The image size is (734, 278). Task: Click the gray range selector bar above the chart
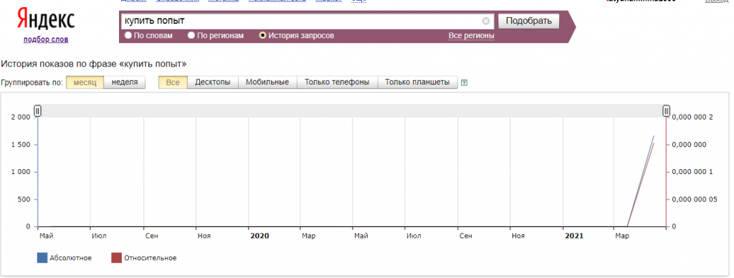pyautogui.click(x=352, y=111)
